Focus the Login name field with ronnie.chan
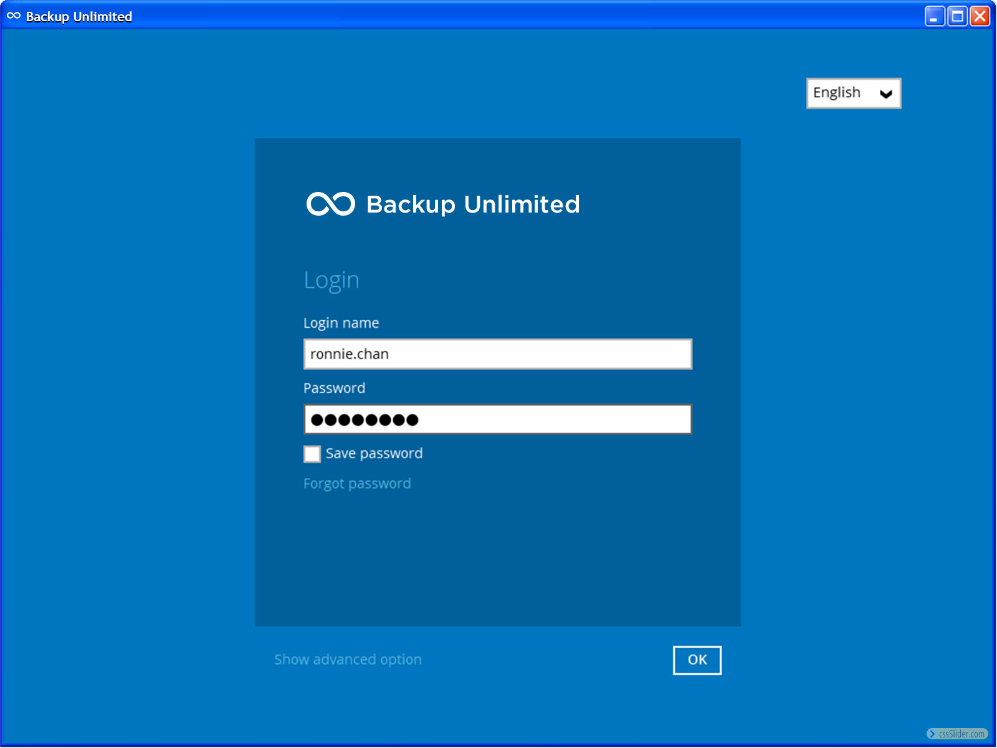The image size is (997, 748). [497, 354]
